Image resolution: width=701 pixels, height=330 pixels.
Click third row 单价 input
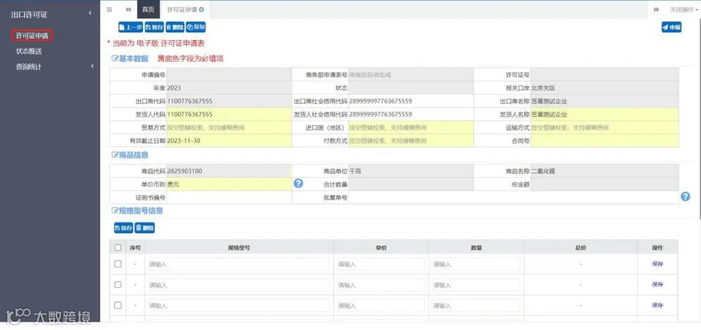[x=380, y=305]
